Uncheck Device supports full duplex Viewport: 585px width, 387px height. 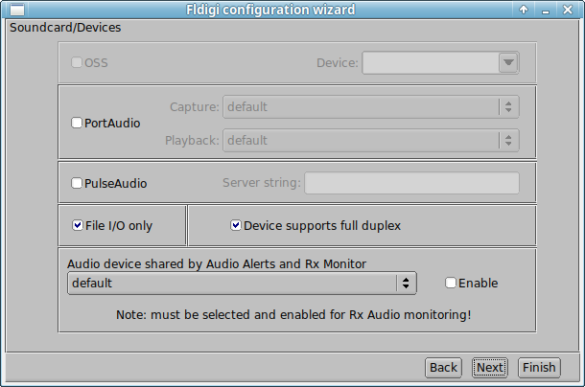[235, 225]
